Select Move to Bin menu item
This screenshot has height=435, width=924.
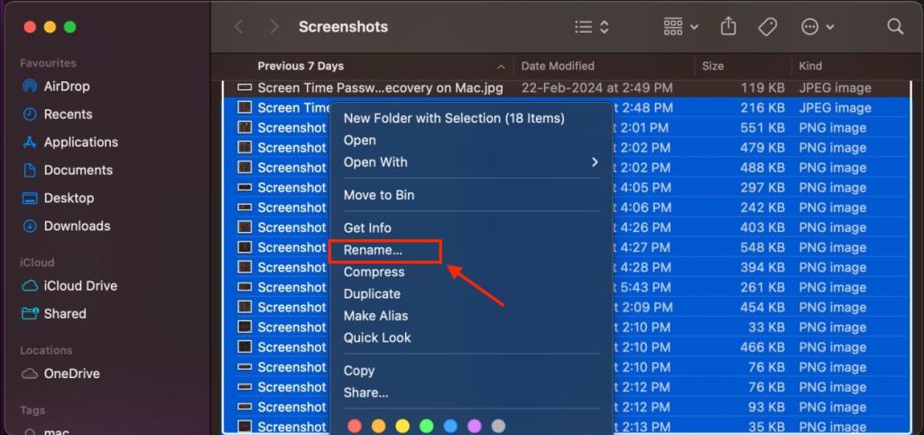coord(379,196)
